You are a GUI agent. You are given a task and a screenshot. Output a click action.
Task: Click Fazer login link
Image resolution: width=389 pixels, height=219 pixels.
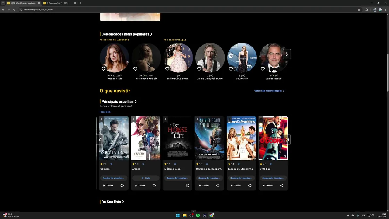(105, 112)
